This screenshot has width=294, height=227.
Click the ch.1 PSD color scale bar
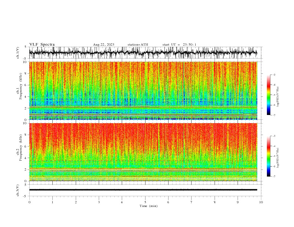click(x=268, y=95)
